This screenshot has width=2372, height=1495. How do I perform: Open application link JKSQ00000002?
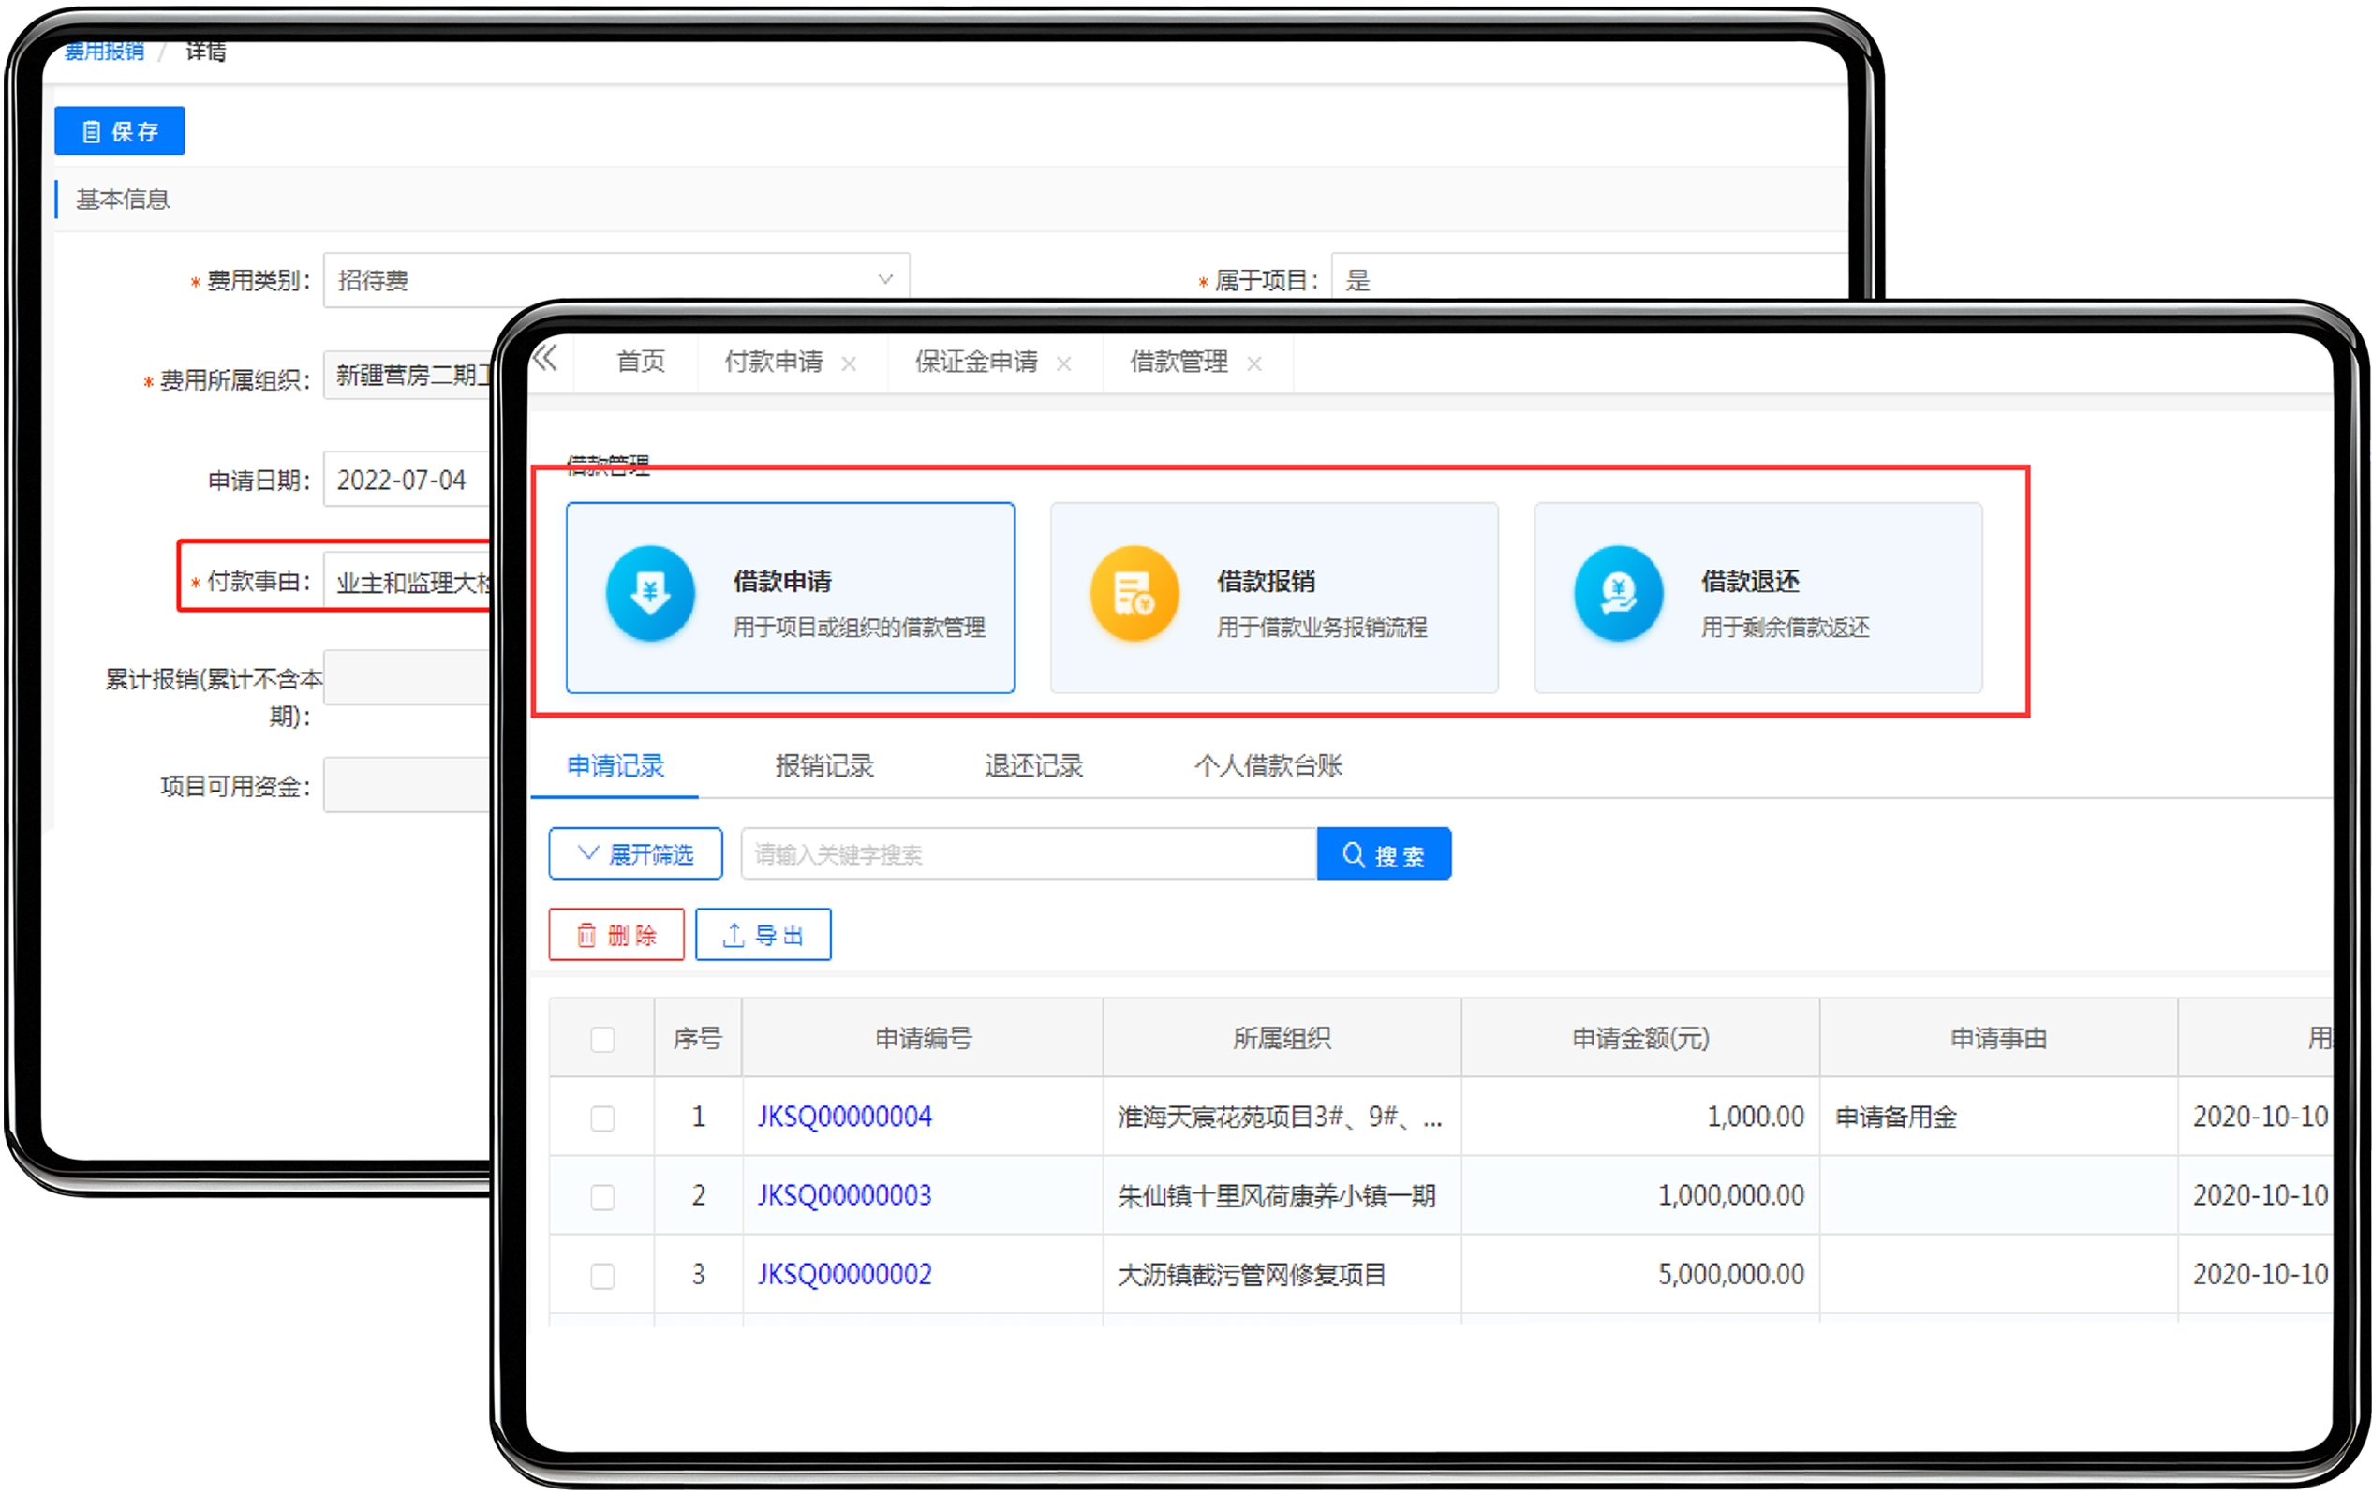(x=844, y=1274)
